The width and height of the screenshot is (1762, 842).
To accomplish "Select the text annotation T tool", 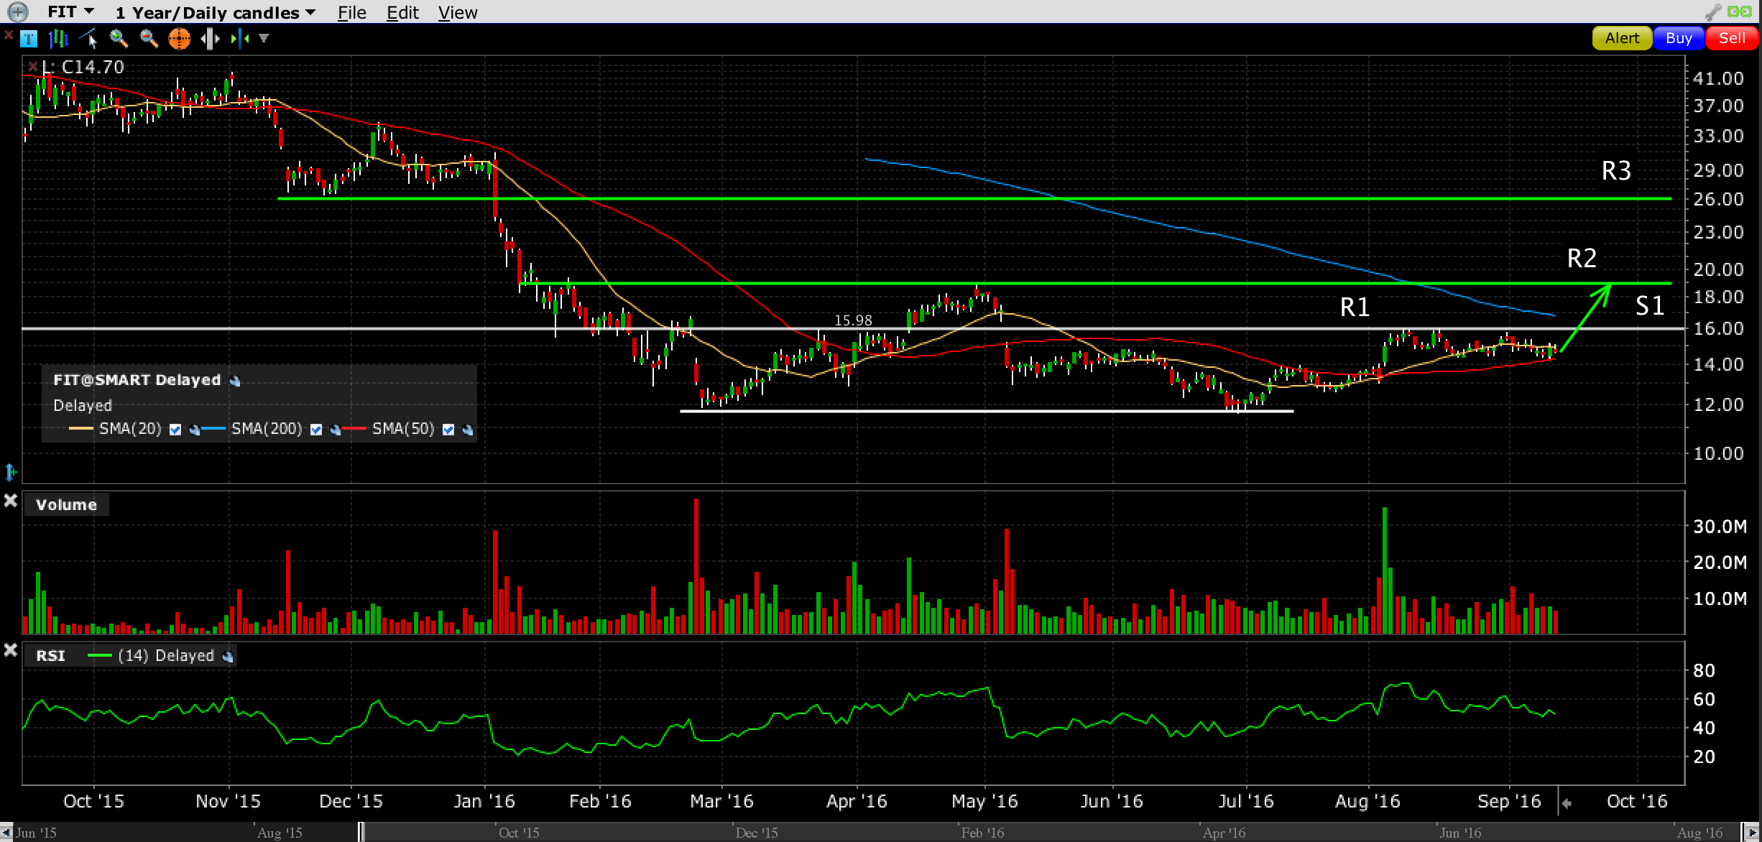I will coord(29,39).
